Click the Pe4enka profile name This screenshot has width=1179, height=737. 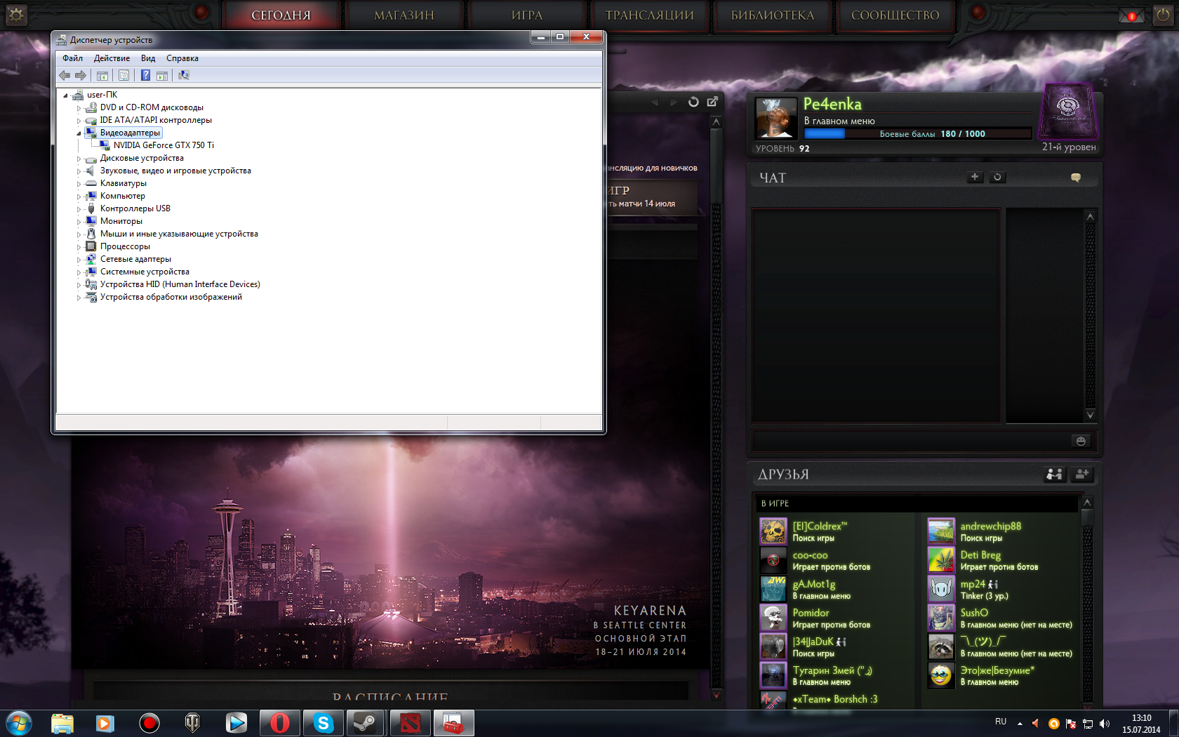tap(832, 104)
